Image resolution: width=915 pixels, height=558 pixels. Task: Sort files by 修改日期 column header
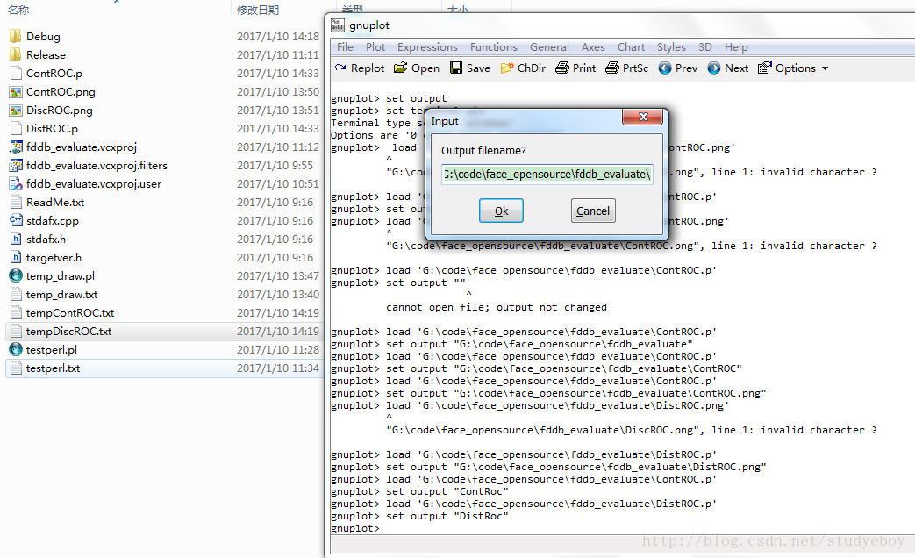(258, 10)
